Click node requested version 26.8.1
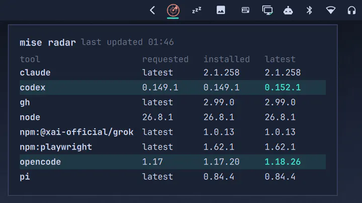Viewport: 362px width, 203px height. [x=158, y=117]
